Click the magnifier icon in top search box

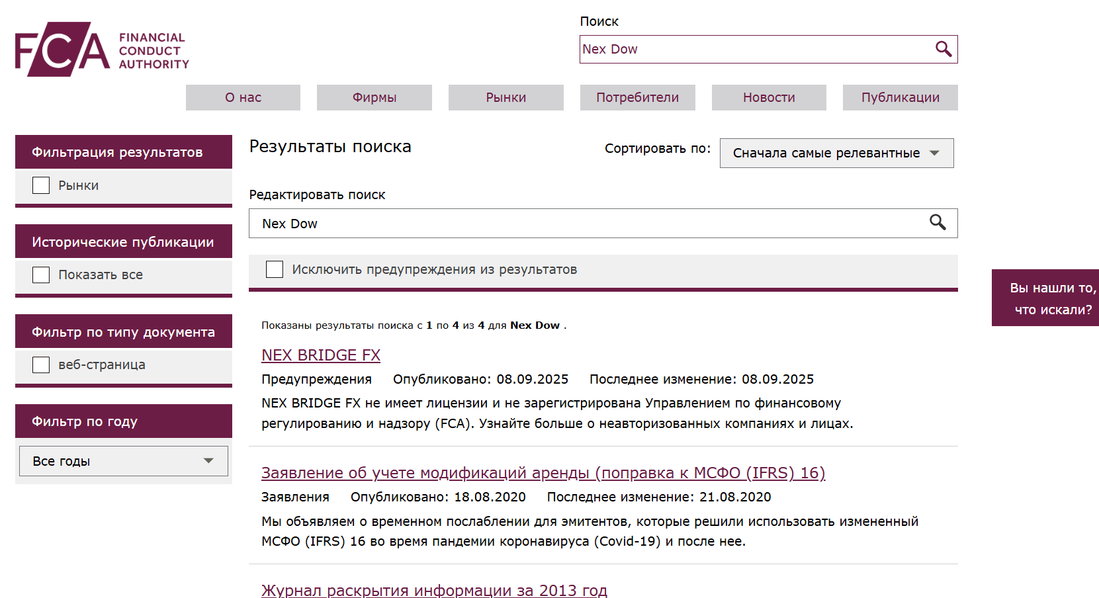[943, 49]
